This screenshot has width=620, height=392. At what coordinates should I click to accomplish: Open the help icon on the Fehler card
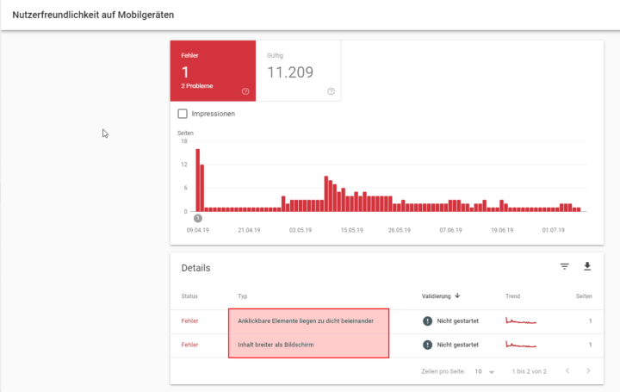click(x=245, y=91)
